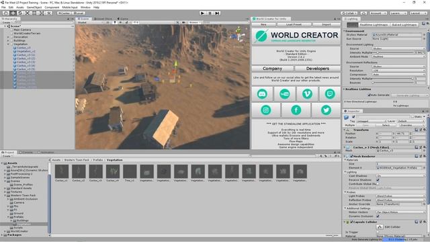
Task: Toggle the Static checkbox in Inspector
Action: 413,117
